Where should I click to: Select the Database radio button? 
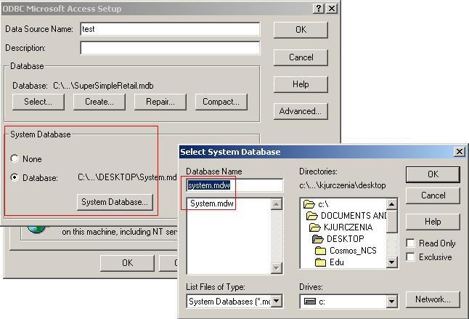click(x=15, y=177)
